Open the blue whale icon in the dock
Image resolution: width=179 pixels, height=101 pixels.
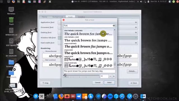(x=79, y=96)
